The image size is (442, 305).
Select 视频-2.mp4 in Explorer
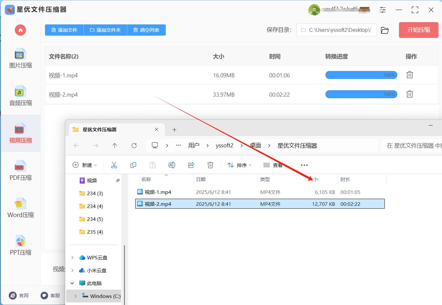pos(260,204)
